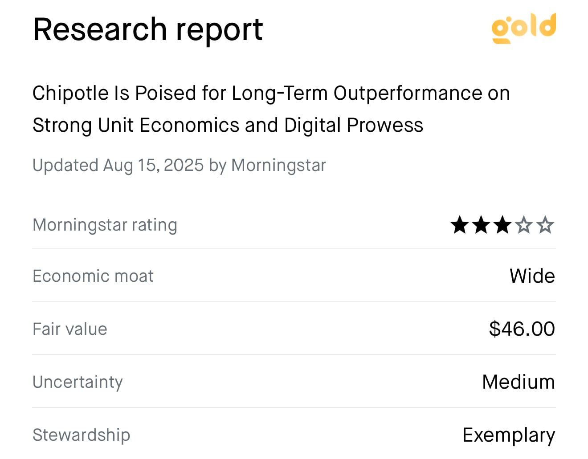Select the Fair value label

point(70,329)
